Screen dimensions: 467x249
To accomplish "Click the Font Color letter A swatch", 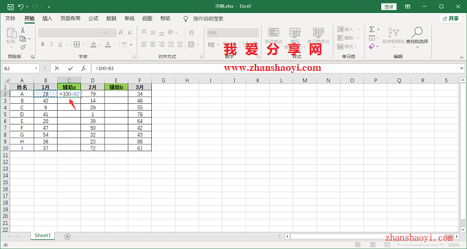I will 108,45.
